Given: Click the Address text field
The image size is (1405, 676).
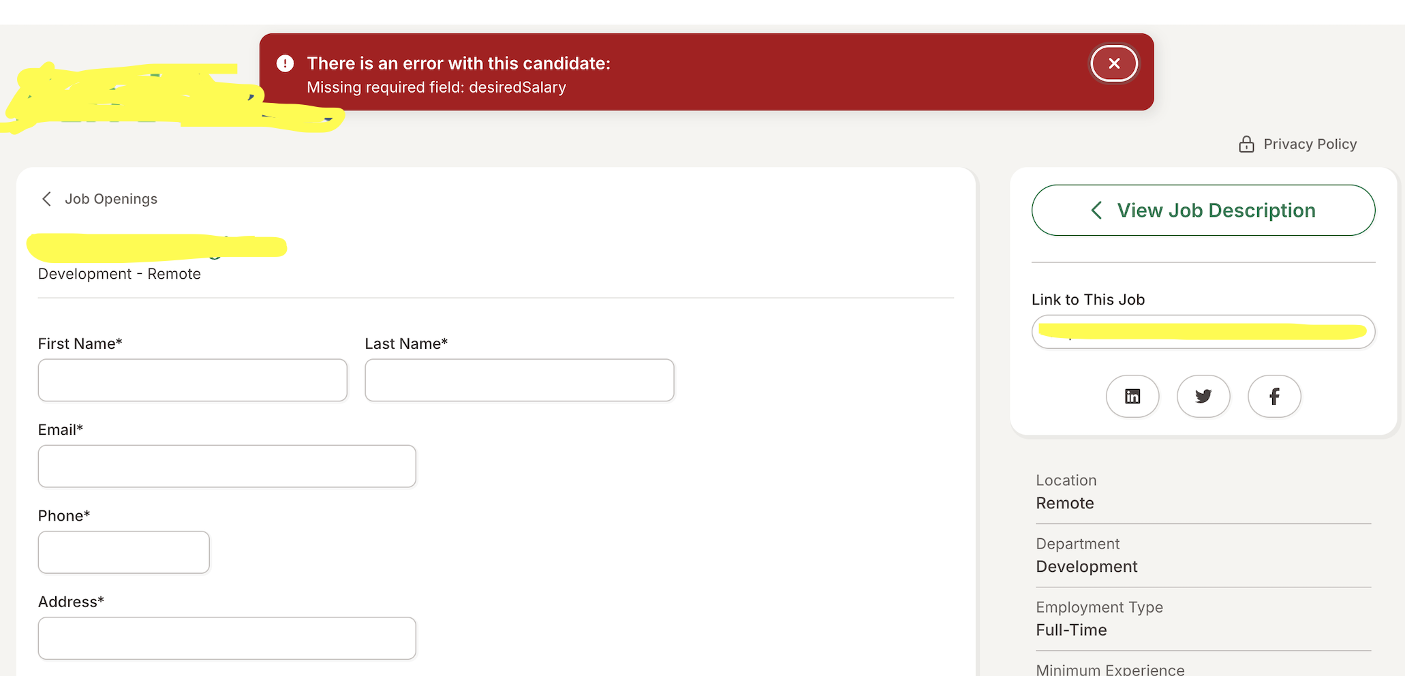Looking at the screenshot, I should [227, 638].
